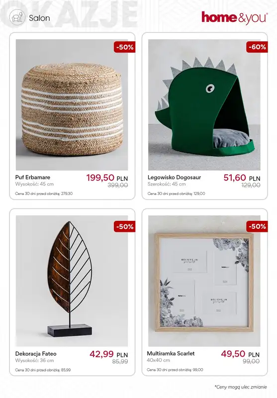Select the Puf Erbamare product title
Viewport: 277px width, 398px height.
point(33,177)
